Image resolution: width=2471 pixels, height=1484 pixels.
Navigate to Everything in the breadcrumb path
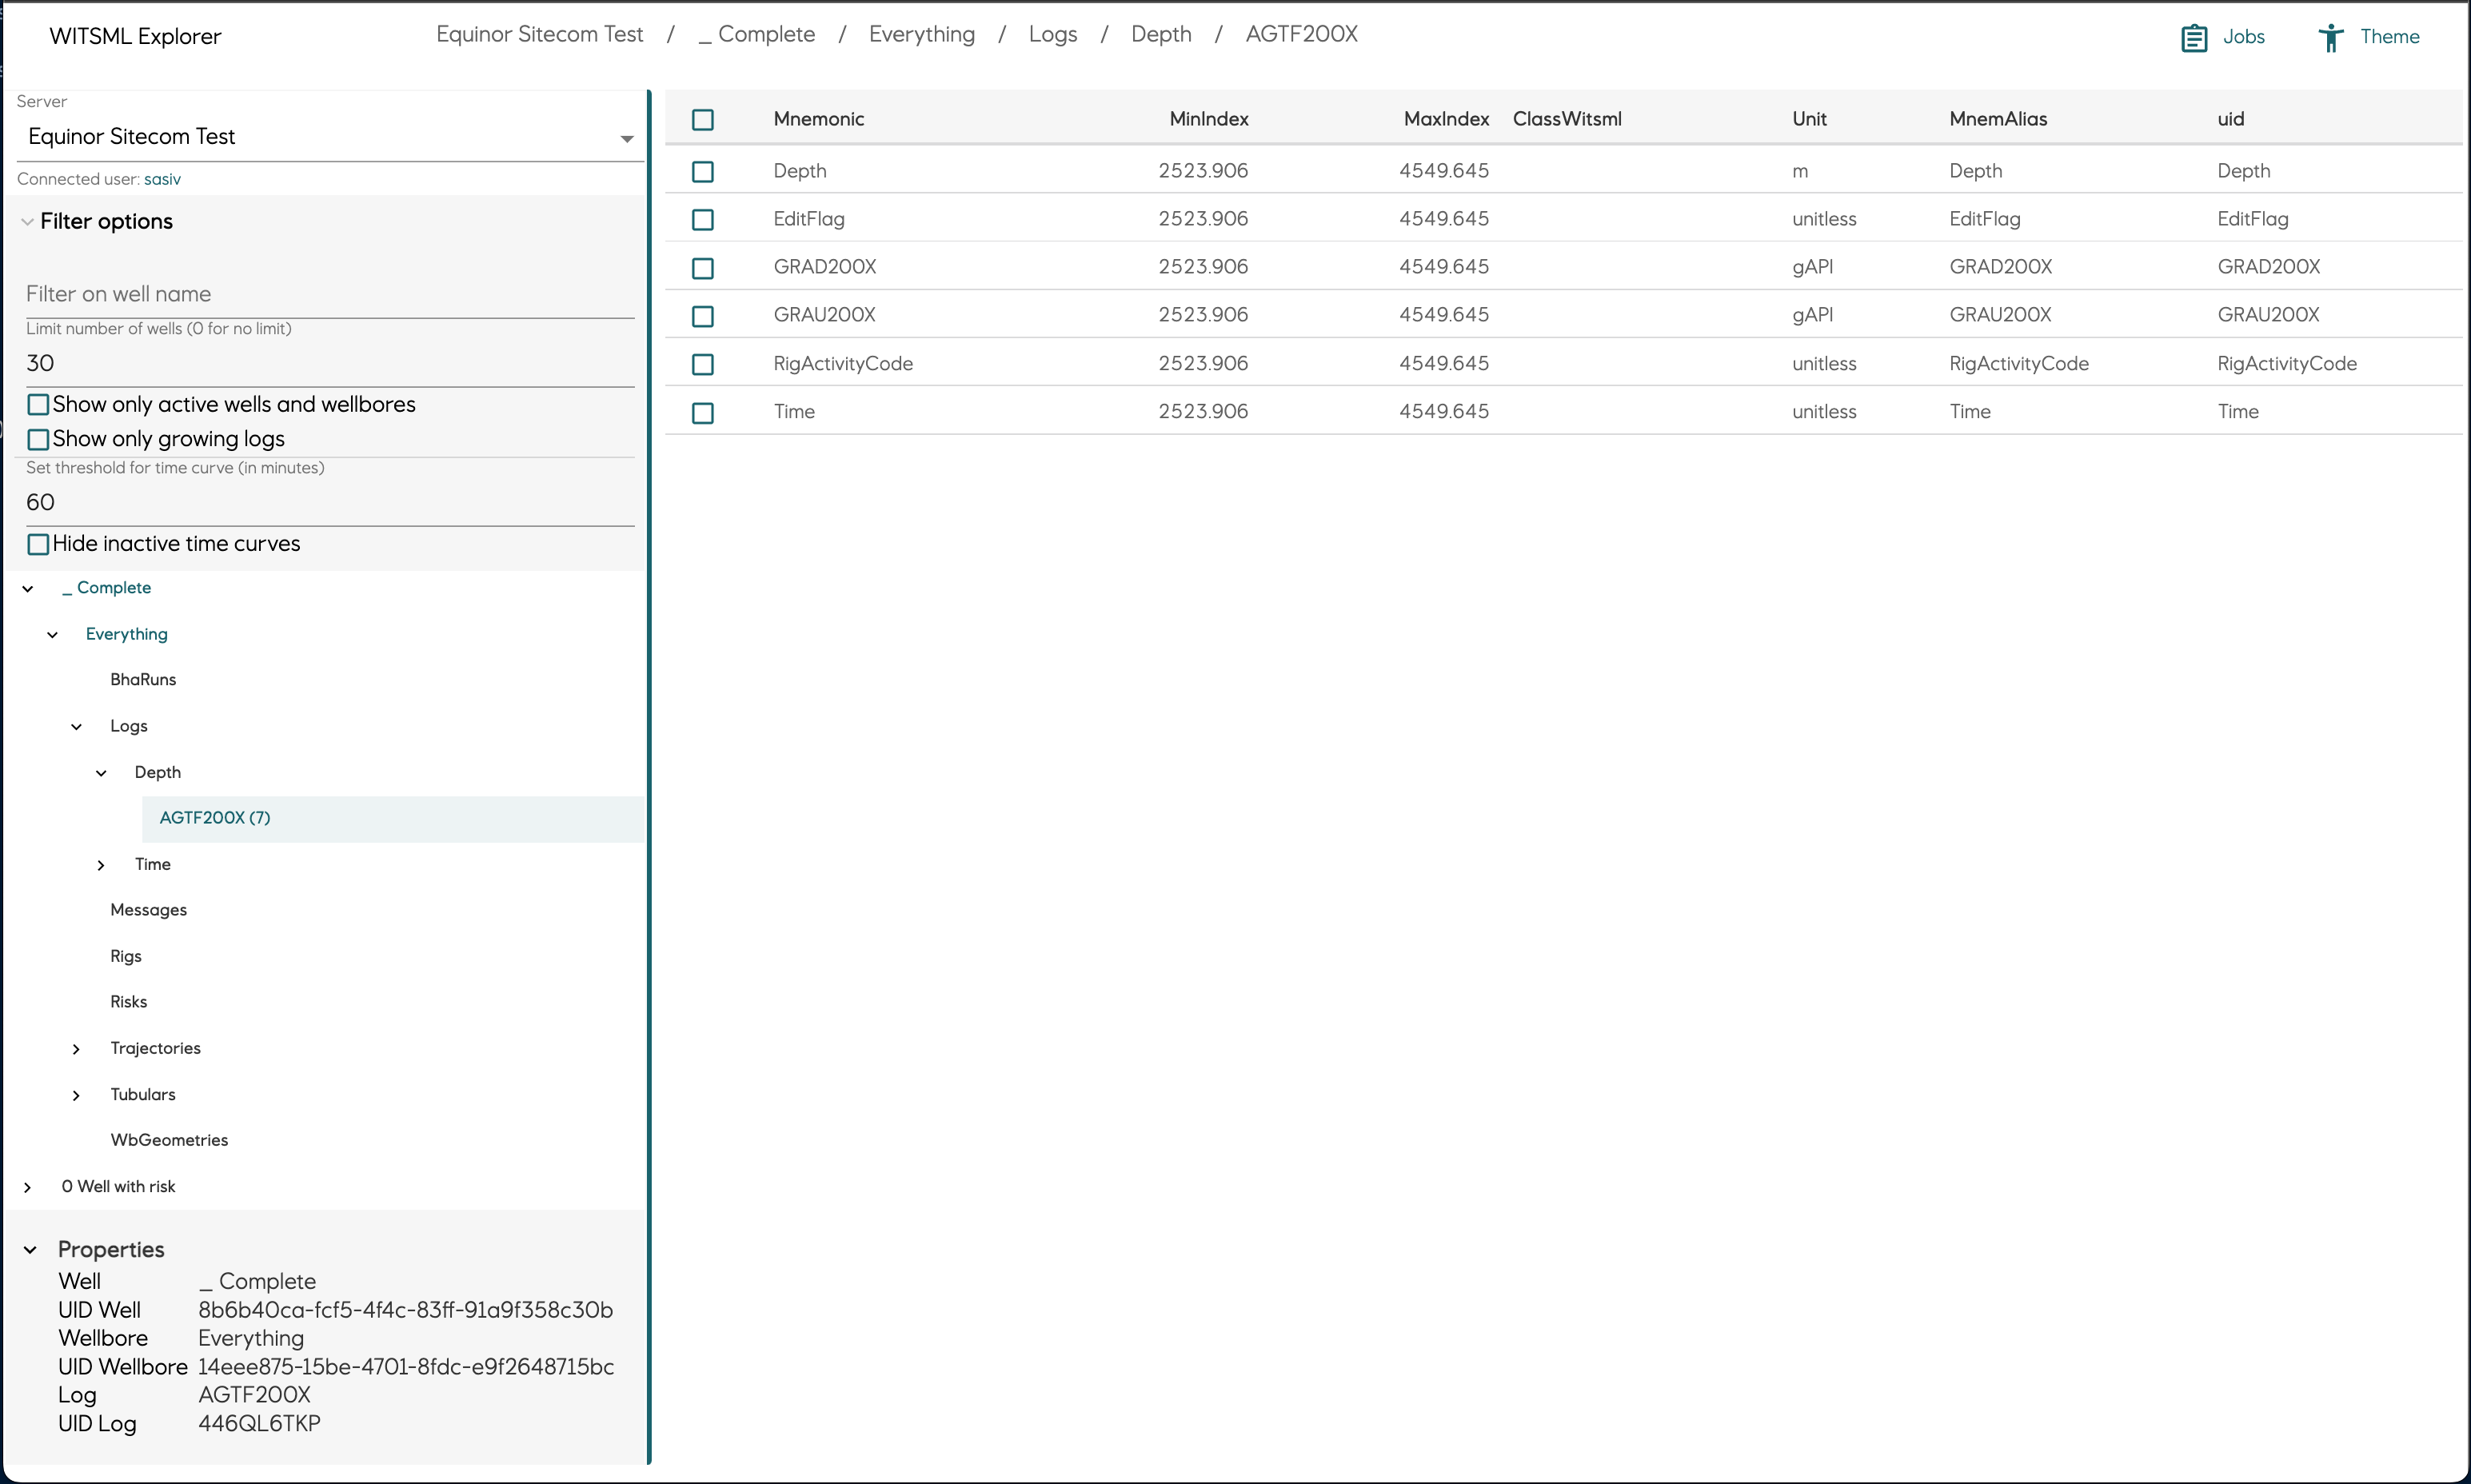coord(921,35)
